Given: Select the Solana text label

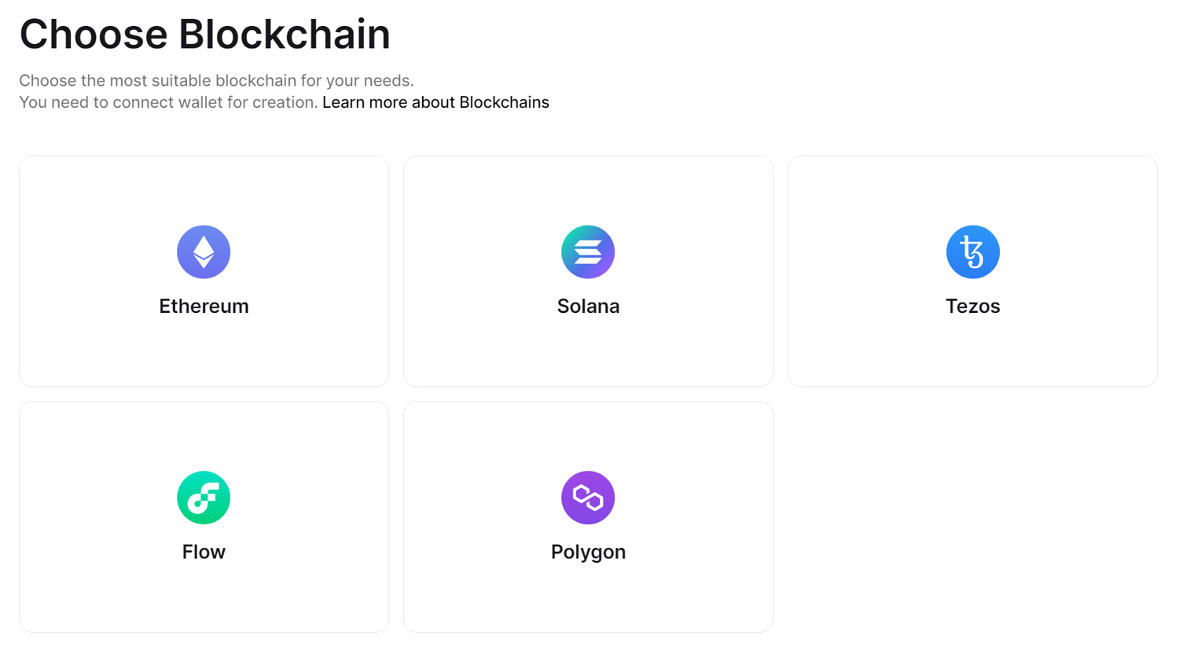Looking at the screenshot, I should [x=588, y=306].
